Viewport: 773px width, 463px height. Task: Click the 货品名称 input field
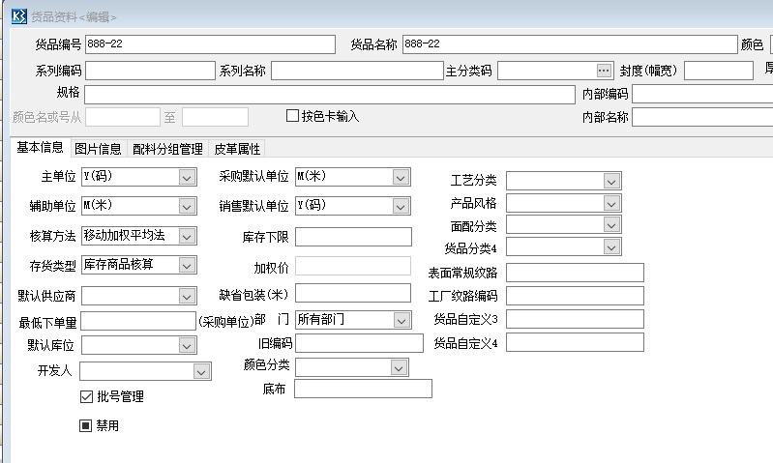pyautogui.click(x=570, y=44)
